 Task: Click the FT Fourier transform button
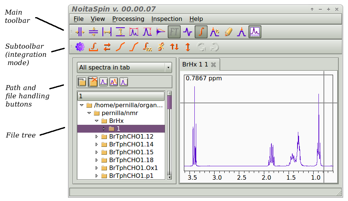point(174,32)
